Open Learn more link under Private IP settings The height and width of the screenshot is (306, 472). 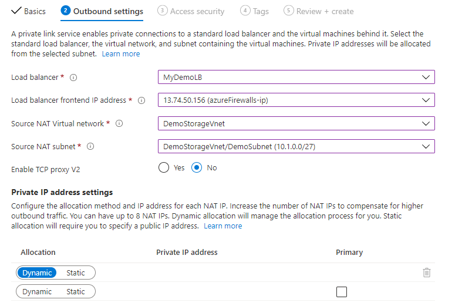point(222,226)
